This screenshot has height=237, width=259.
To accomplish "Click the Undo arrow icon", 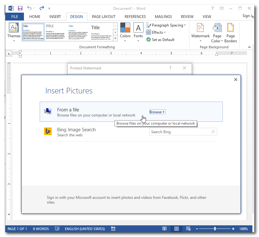I will click(x=29, y=8).
